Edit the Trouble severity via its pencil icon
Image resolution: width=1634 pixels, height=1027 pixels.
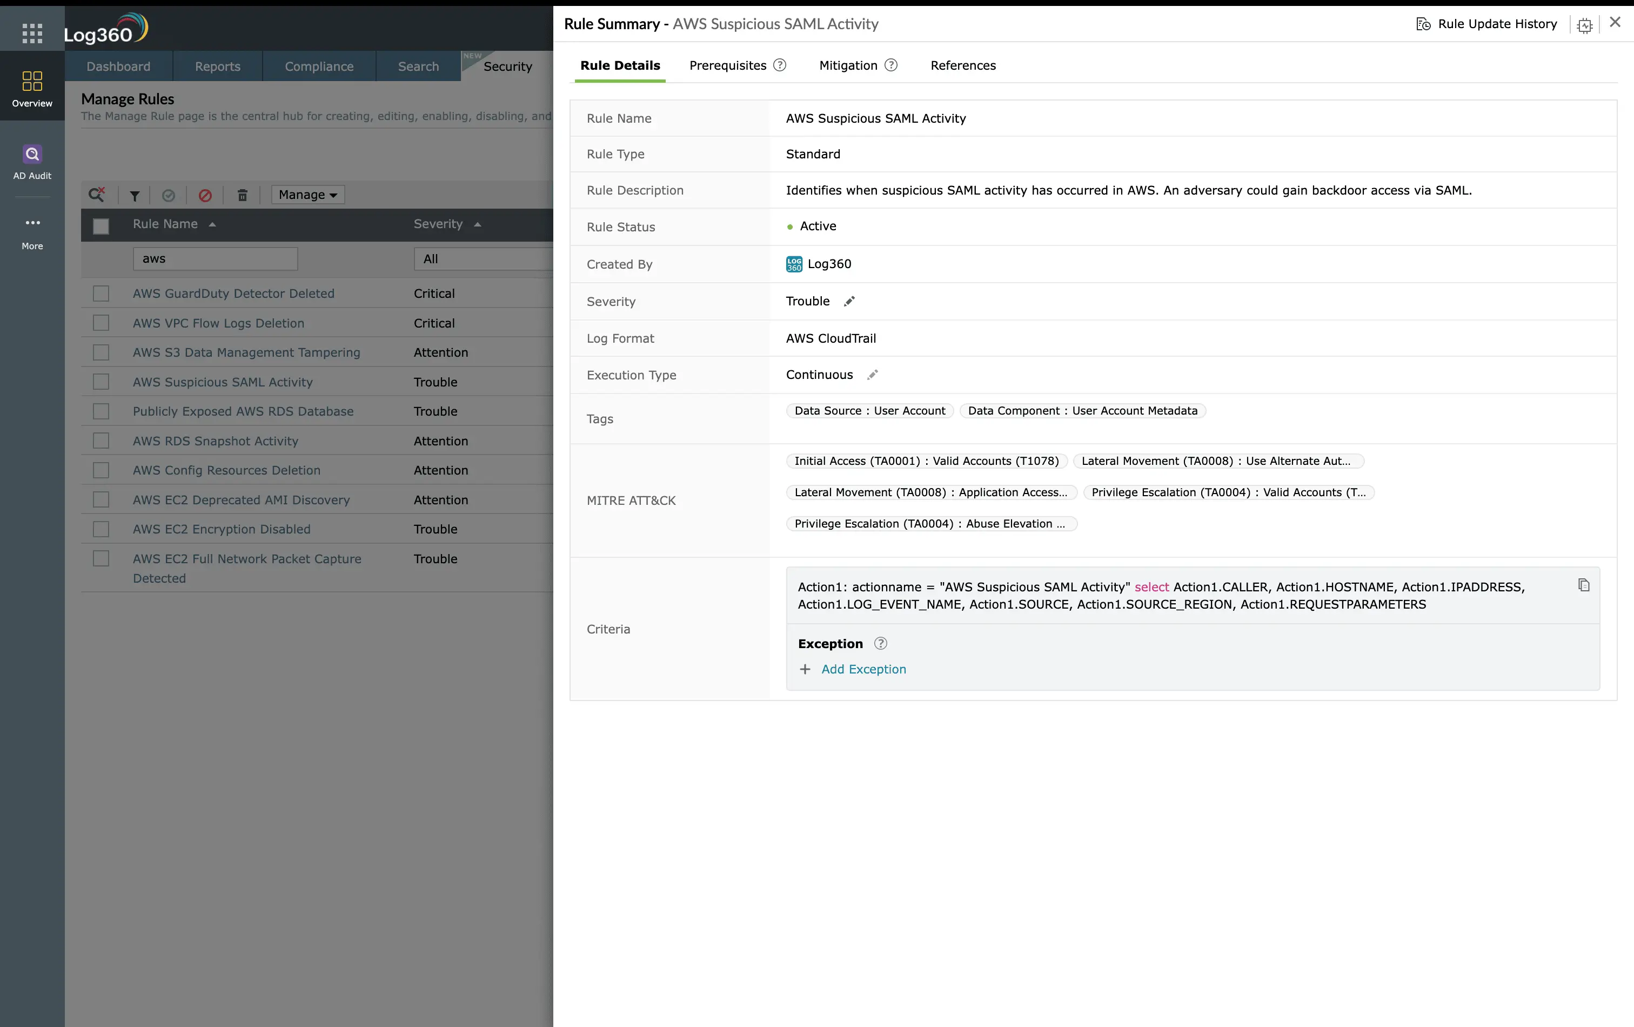pos(849,301)
